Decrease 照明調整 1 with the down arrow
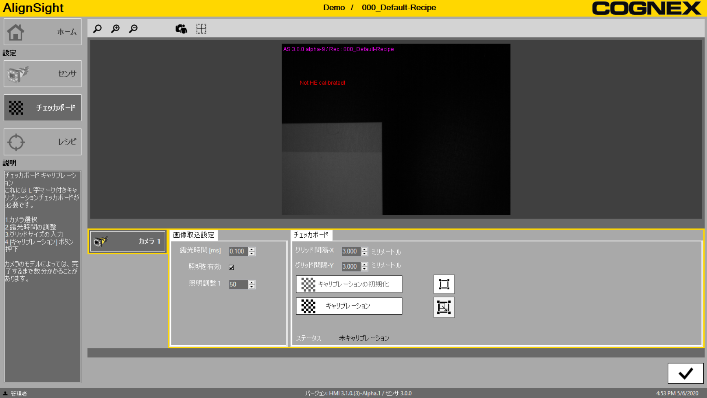 [252, 287]
